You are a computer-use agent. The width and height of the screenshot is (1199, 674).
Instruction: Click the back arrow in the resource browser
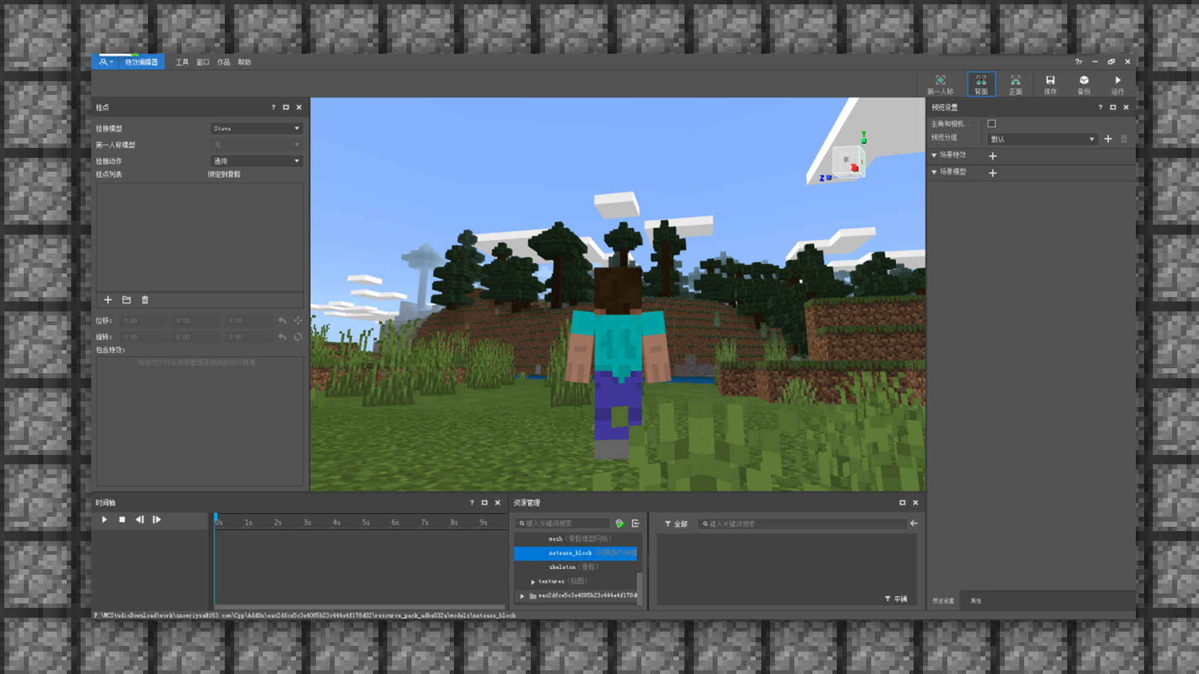[914, 524]
